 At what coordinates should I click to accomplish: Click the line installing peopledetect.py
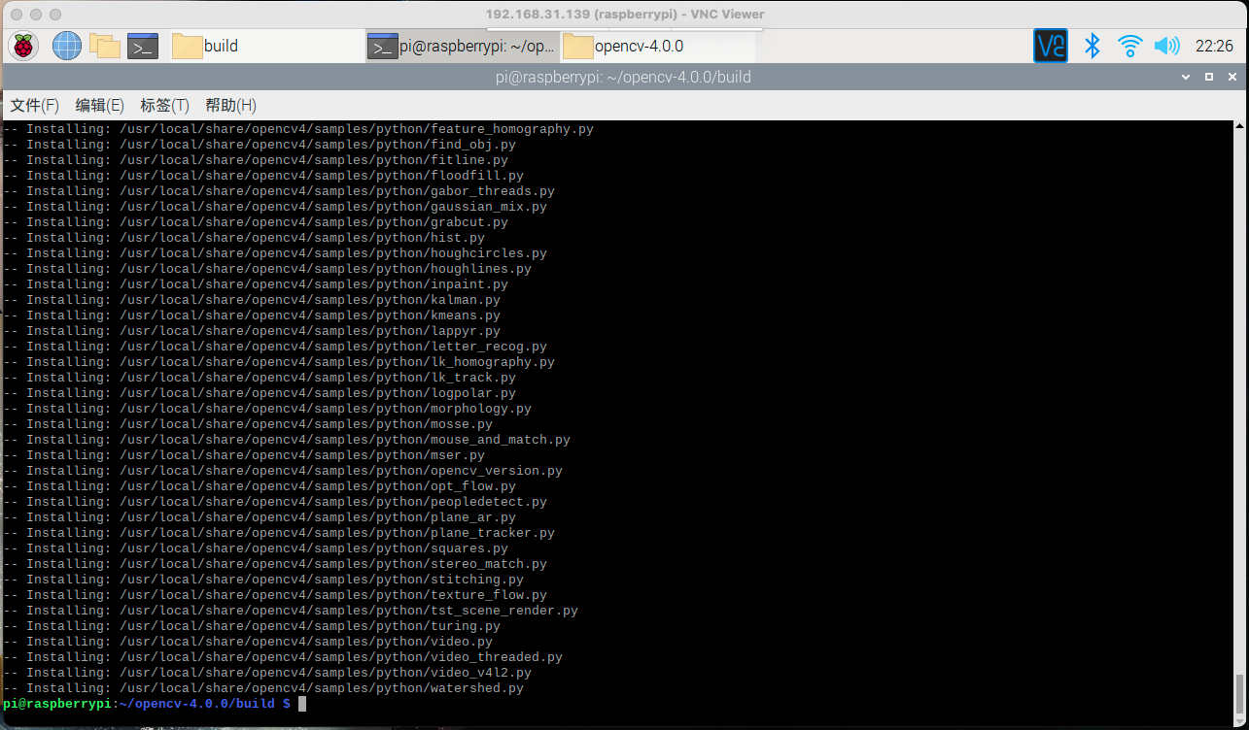[x=275, y=502]
